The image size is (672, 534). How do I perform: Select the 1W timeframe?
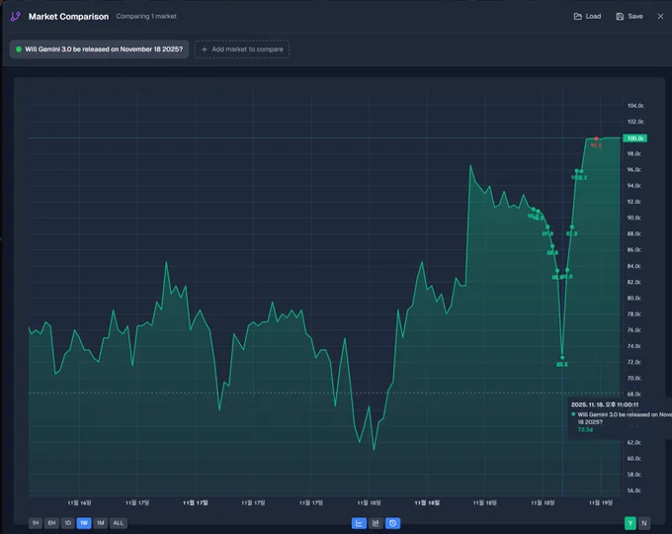84,523
